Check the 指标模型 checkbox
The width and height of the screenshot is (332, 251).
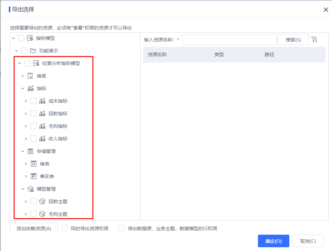coord(21,38)
